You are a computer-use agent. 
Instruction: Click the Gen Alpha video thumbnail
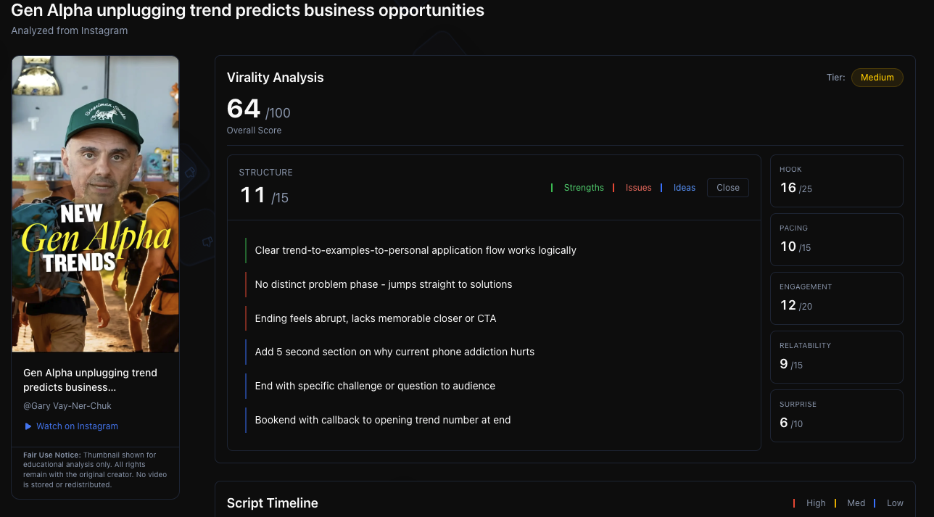pyautogui.click(x=95, y=204)
